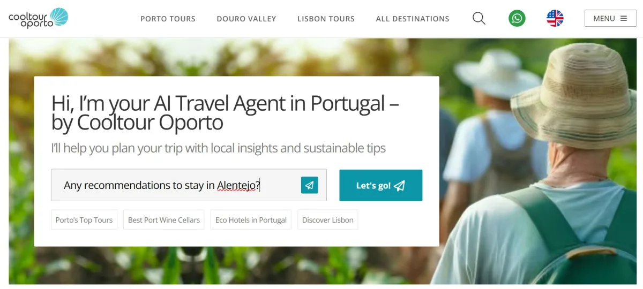Pick the Eco Hotels in Portugal suggestion
643x289 pixels.
(x=251, y=220)
